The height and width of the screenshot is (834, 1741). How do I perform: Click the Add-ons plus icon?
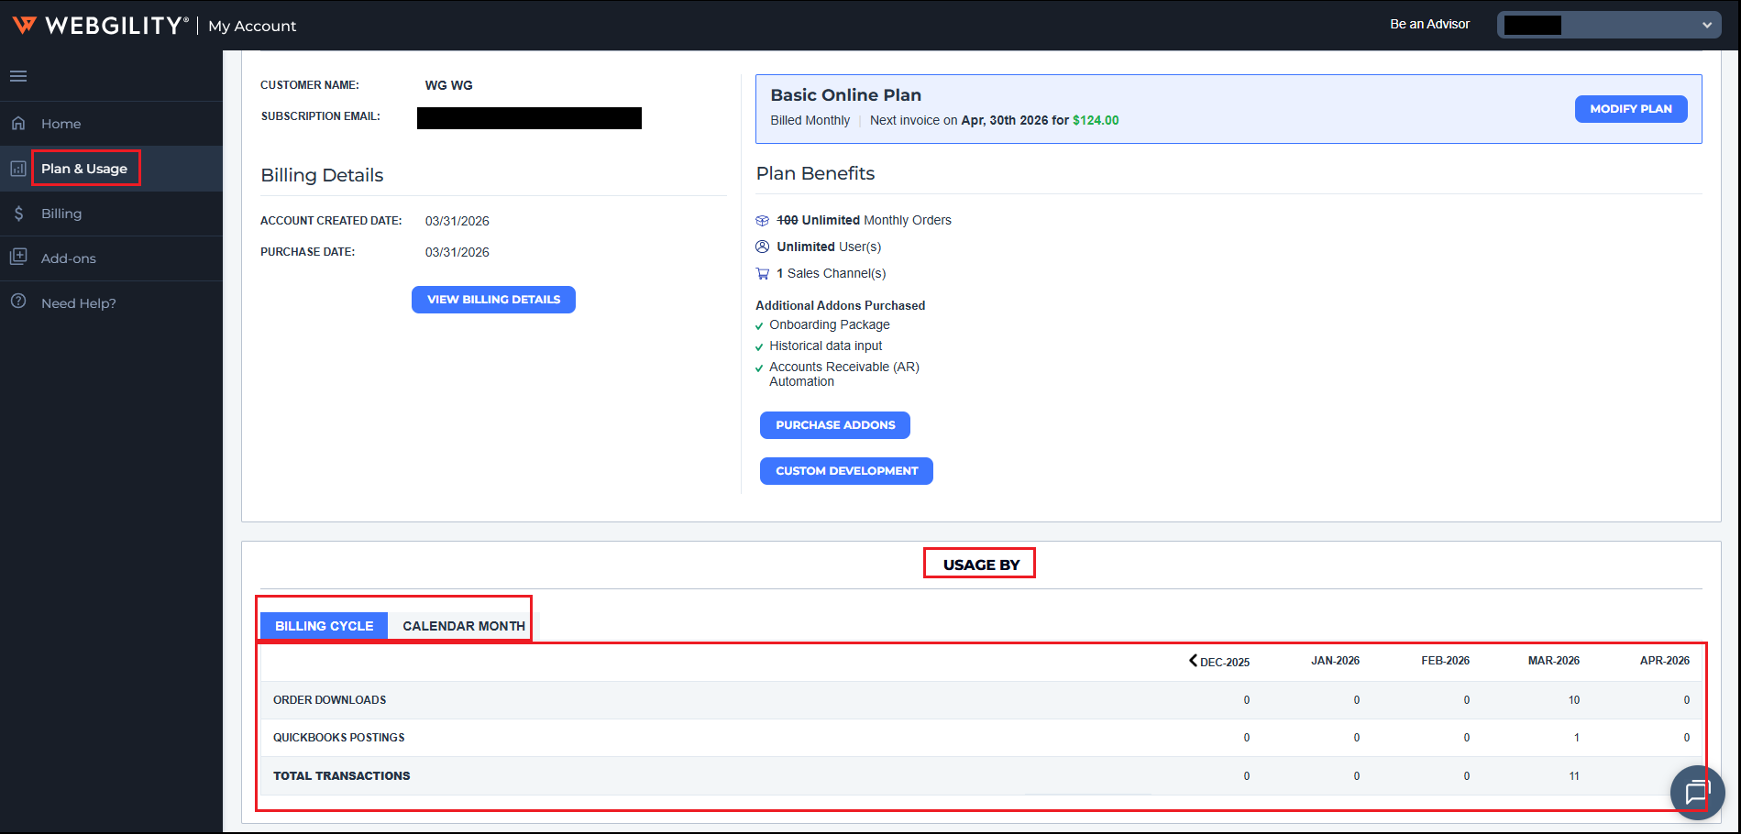pyautogui.click(x=18, y=258)
